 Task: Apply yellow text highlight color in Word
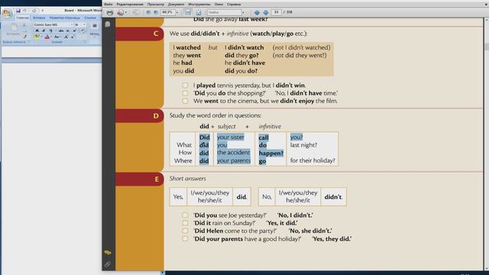coord(37,37)
